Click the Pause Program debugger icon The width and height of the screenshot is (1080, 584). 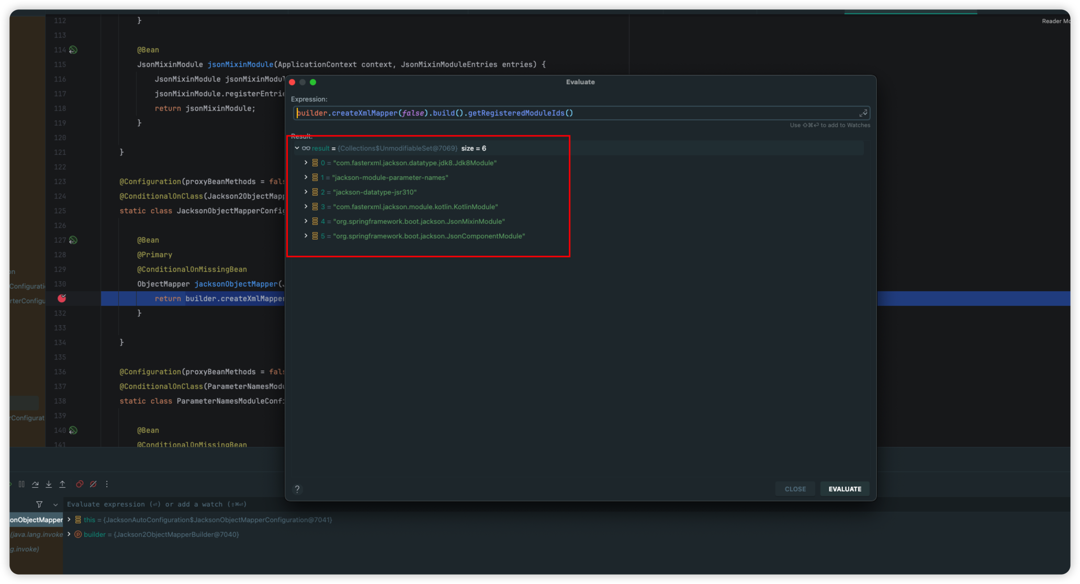point(21,484)
